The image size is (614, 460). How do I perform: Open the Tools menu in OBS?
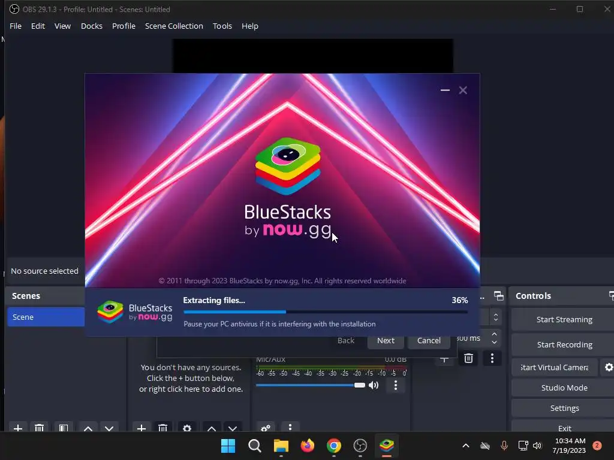pos(222,26)
